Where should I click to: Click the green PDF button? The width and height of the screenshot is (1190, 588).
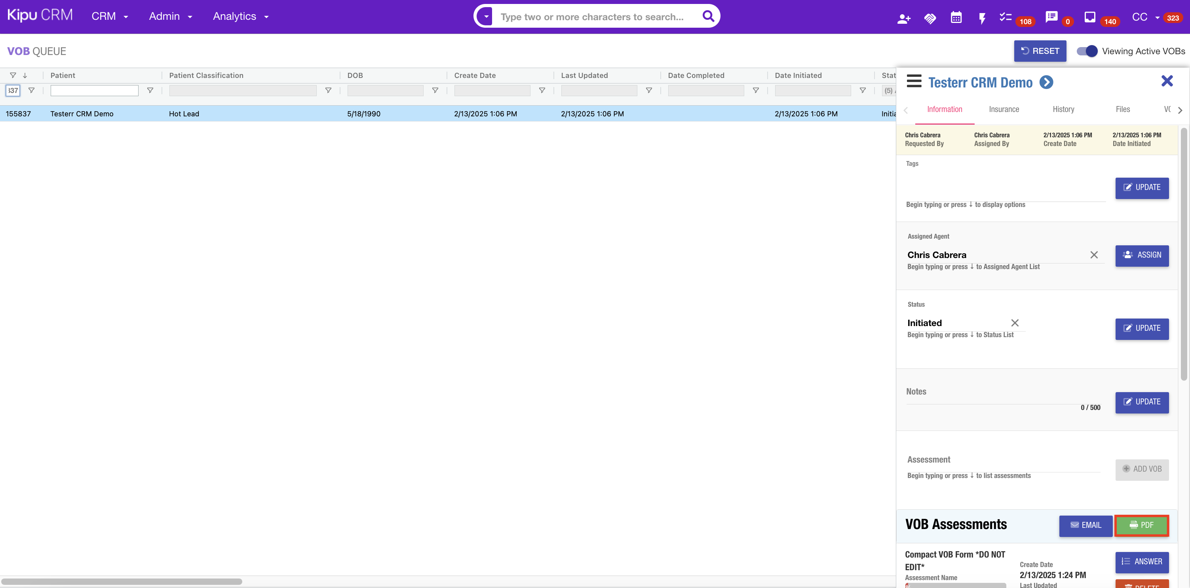pyautogui.click(x=1141, y=525)
